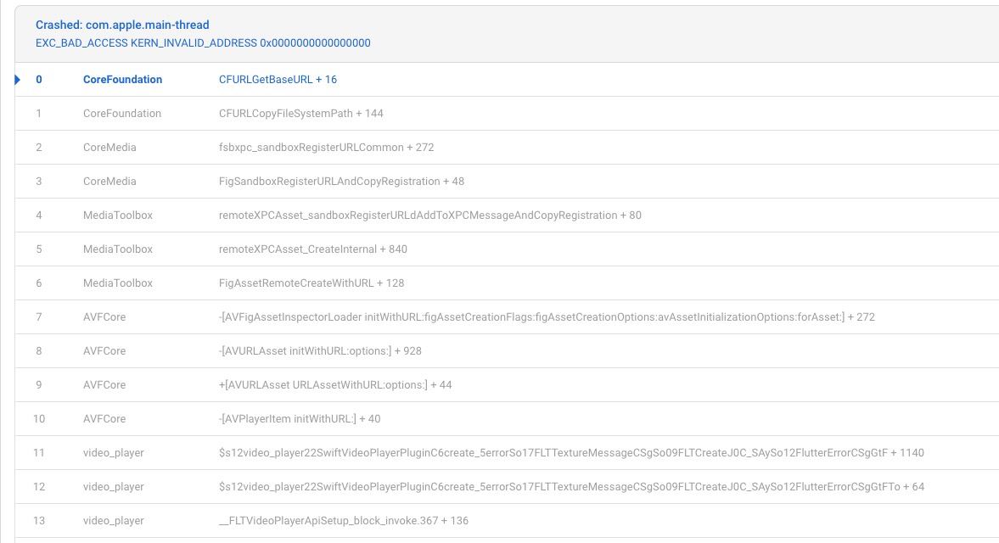Select the AVURLAsset initWithURL:options: + 928 frame
This screenshot has width=999, height=543.
click(x=320, y=351)
